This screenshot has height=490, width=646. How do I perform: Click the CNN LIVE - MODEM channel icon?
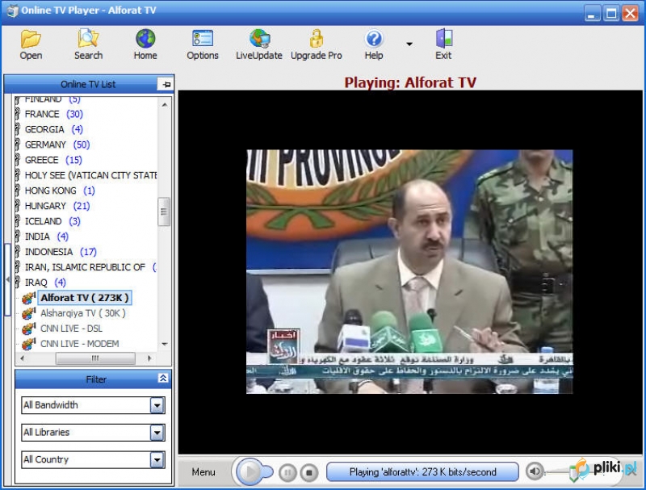click(28, 343)
